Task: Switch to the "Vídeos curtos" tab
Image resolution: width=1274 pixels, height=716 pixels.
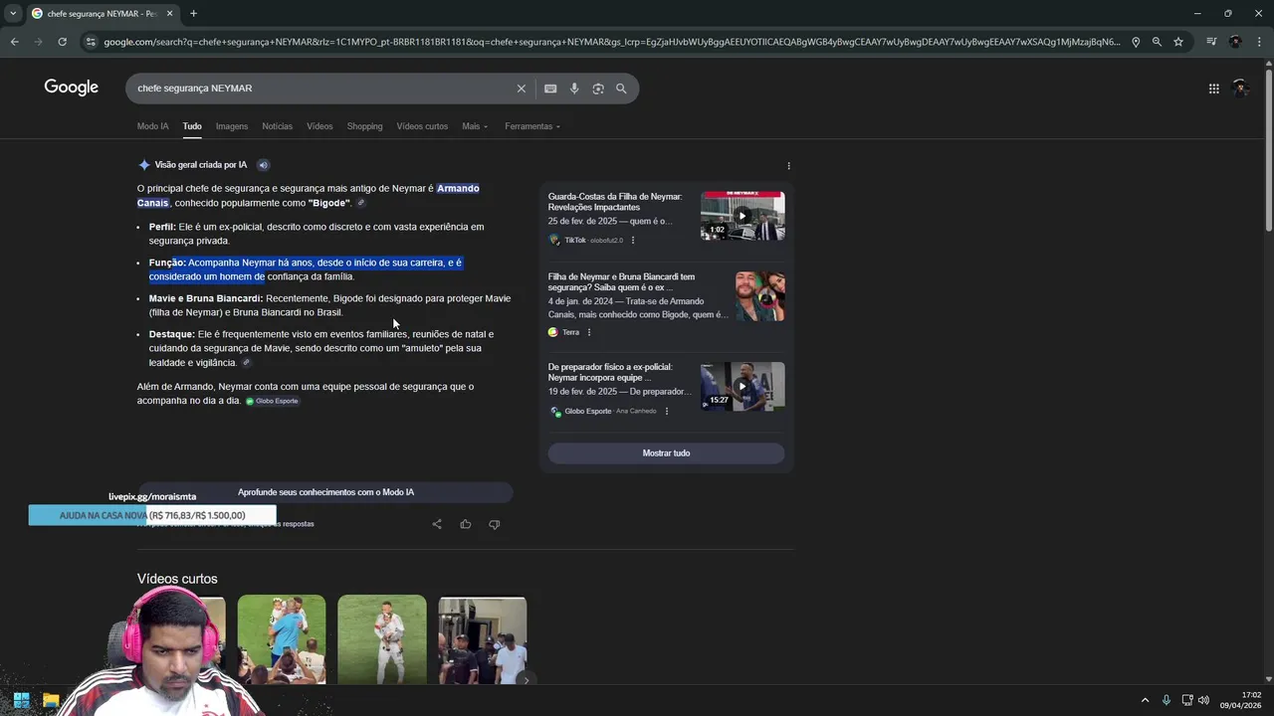Action: point(422,126)
